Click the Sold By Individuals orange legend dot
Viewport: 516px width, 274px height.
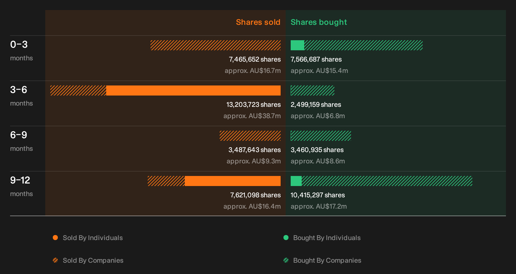pyautogui.click(x=55, y=238)
